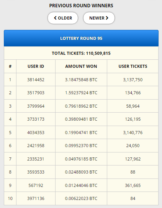162x208 pixels.
Task: Select user ID 3733173
Action: [36, 119]
